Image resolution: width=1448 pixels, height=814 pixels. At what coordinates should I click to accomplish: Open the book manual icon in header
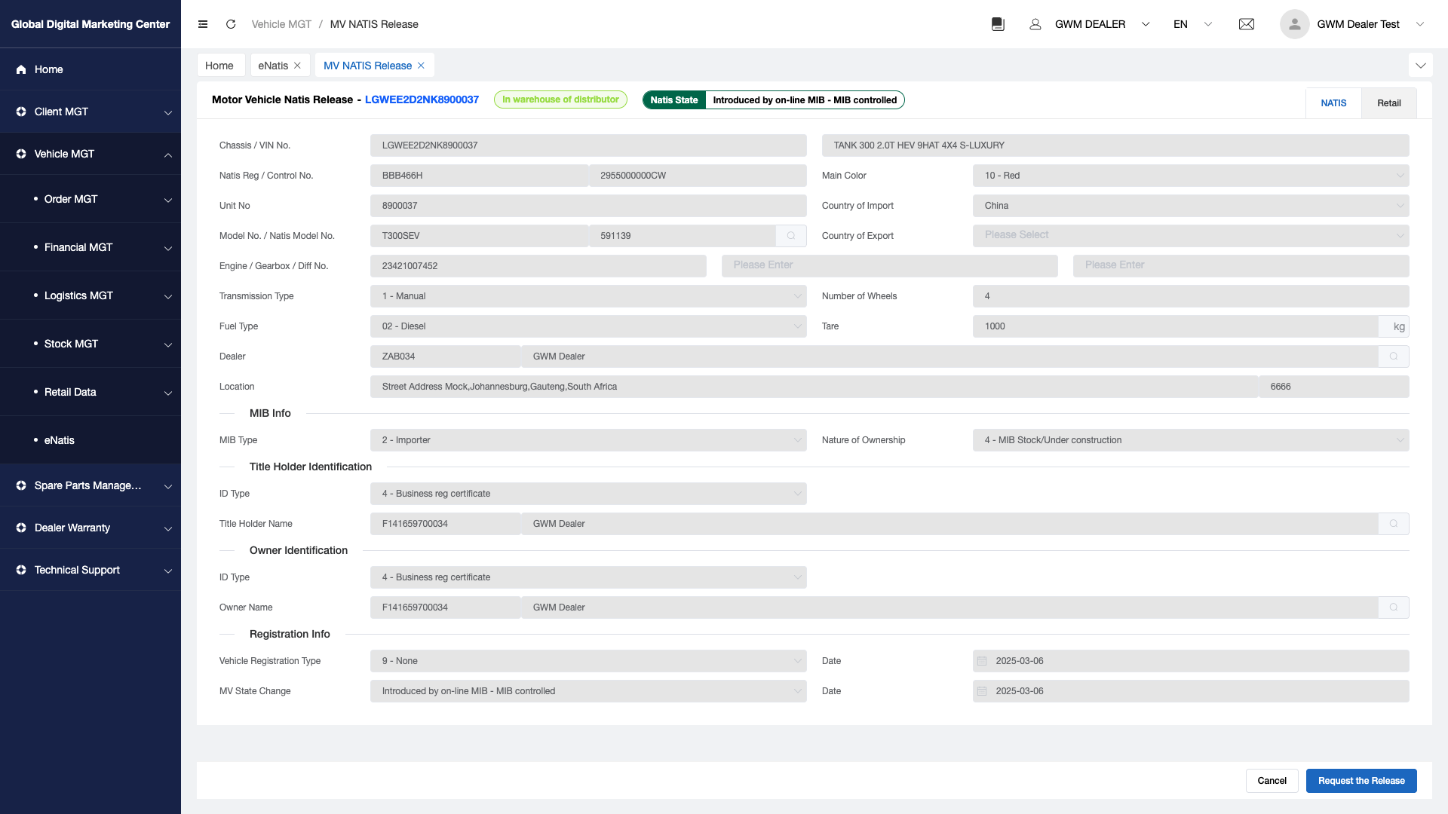(x=998, y=24)
